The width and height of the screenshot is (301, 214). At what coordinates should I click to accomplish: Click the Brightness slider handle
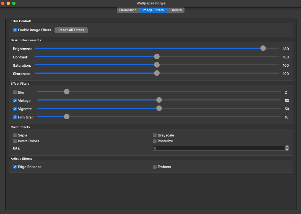263,48
